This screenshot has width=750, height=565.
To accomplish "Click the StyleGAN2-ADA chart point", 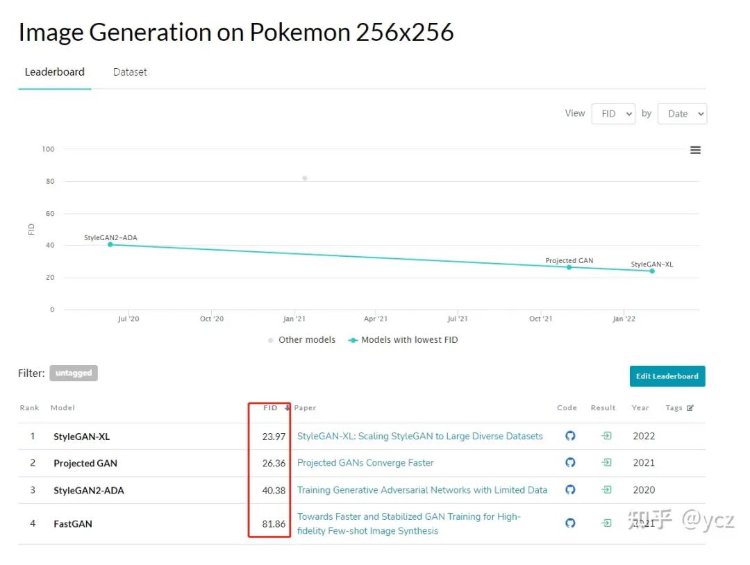I will [x=110, y=245].
